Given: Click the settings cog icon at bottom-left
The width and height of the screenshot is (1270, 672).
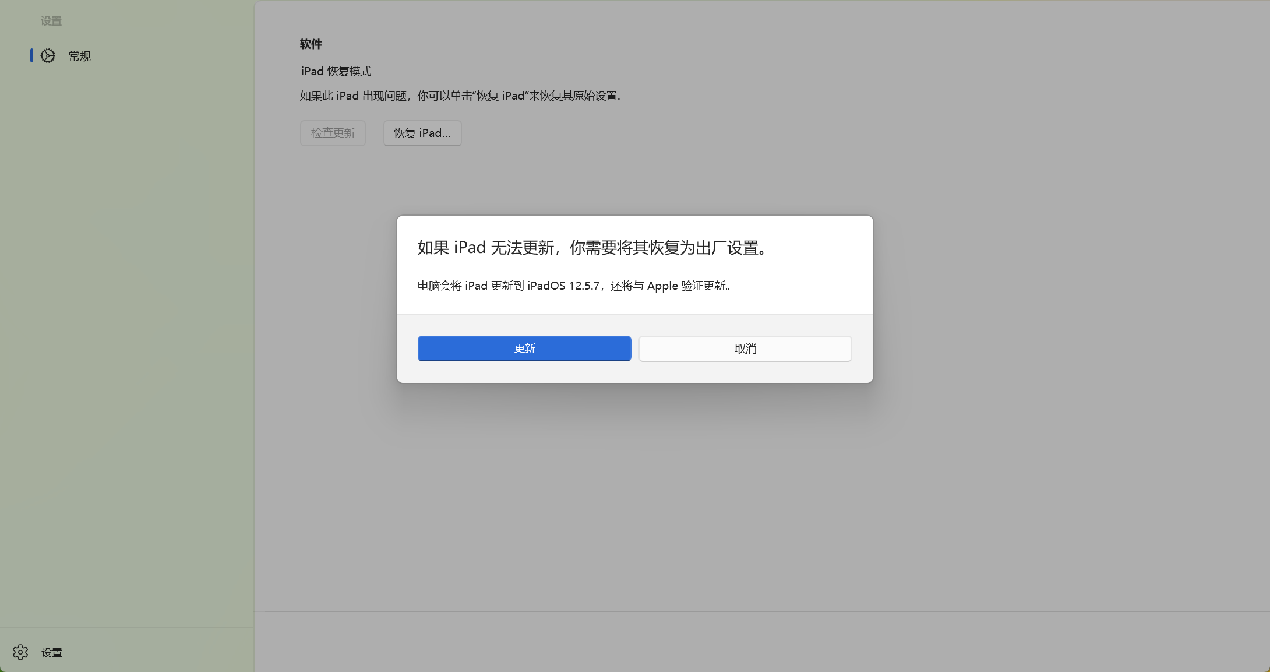Looking at the screenshot, I should coord(20,652).
